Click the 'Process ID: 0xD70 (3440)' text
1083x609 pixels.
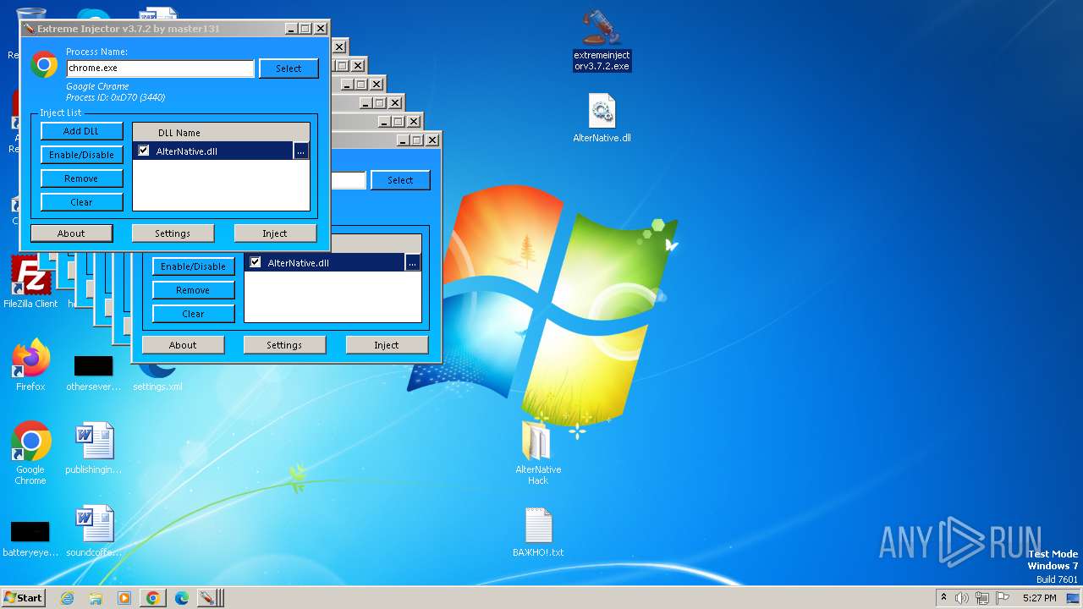[x=115, y=97]
